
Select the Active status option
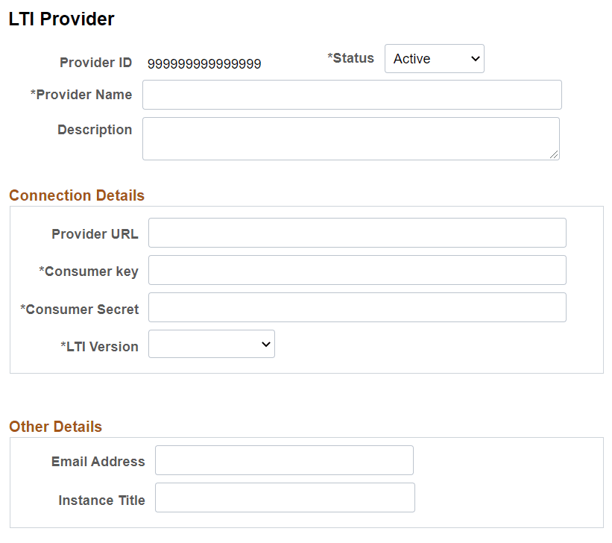(x=417, y=58)
